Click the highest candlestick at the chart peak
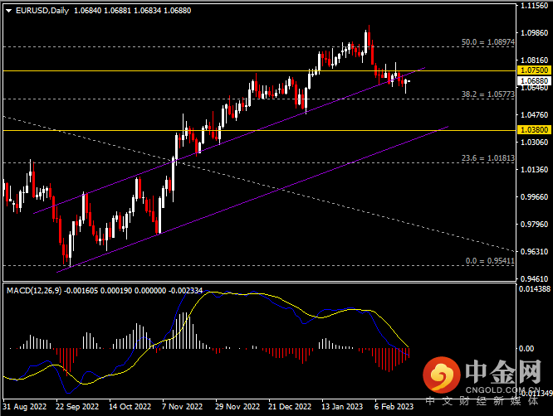The width and height of the screenshot is (553, 416). click(x=368, y=37)
